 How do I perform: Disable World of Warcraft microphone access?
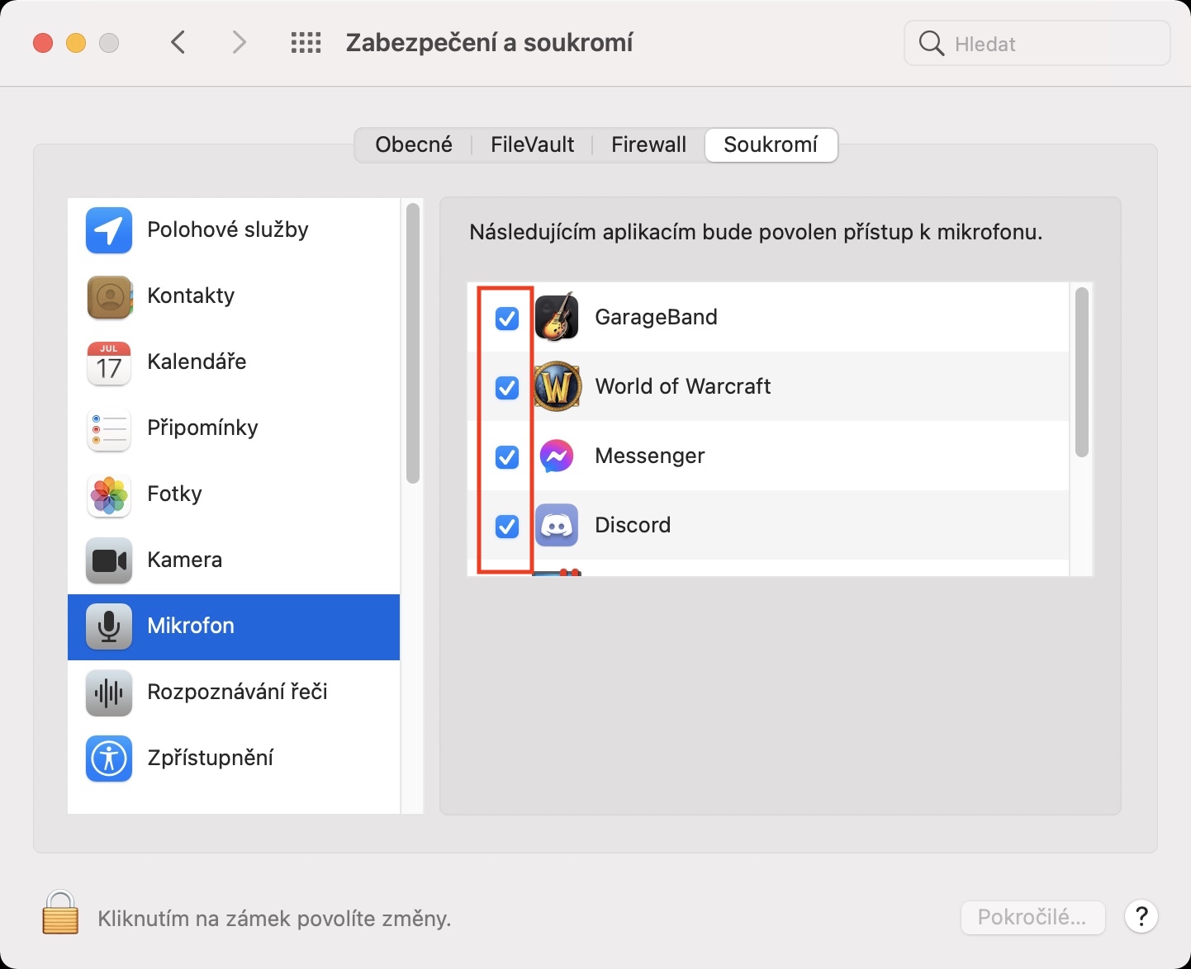click(x=507, y=387)
